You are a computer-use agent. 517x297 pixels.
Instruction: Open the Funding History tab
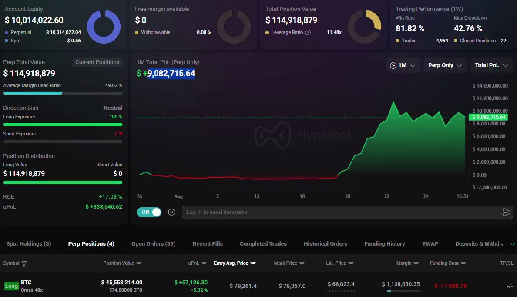(385, 244)
